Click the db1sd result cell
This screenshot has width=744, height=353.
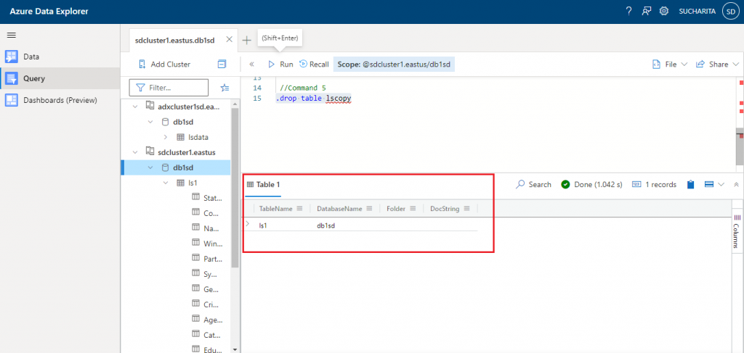[x=326, y=225]
